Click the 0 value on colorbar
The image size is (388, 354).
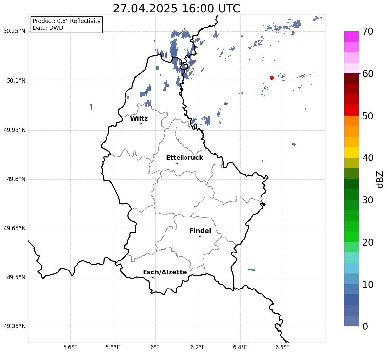pos(365,326)
